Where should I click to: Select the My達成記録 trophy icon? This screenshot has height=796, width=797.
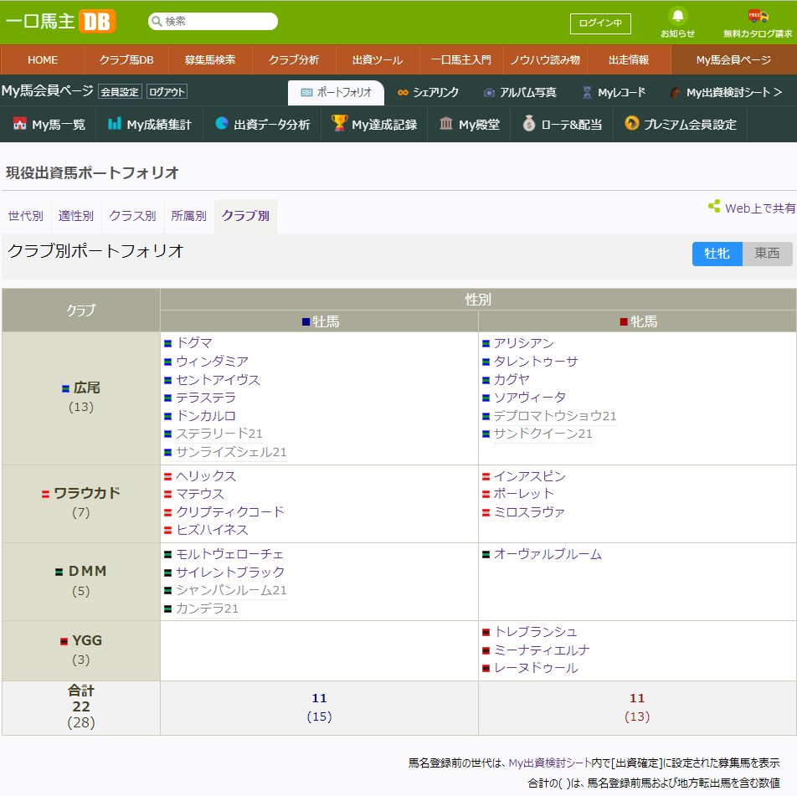[339, 121]
